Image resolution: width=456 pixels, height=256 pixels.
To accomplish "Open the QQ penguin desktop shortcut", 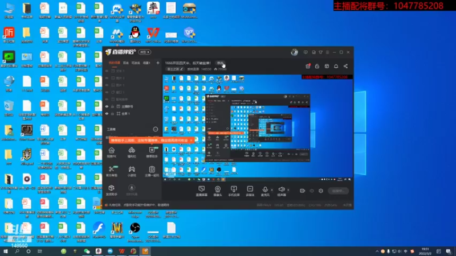I will (x=135, y=35).
